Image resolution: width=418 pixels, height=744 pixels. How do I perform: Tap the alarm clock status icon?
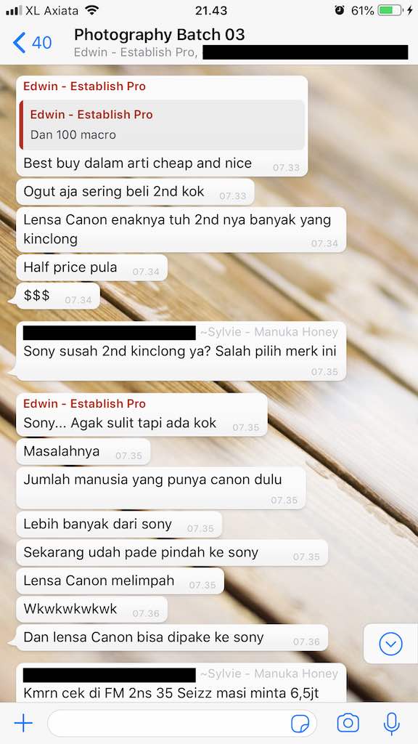point(340,10)
